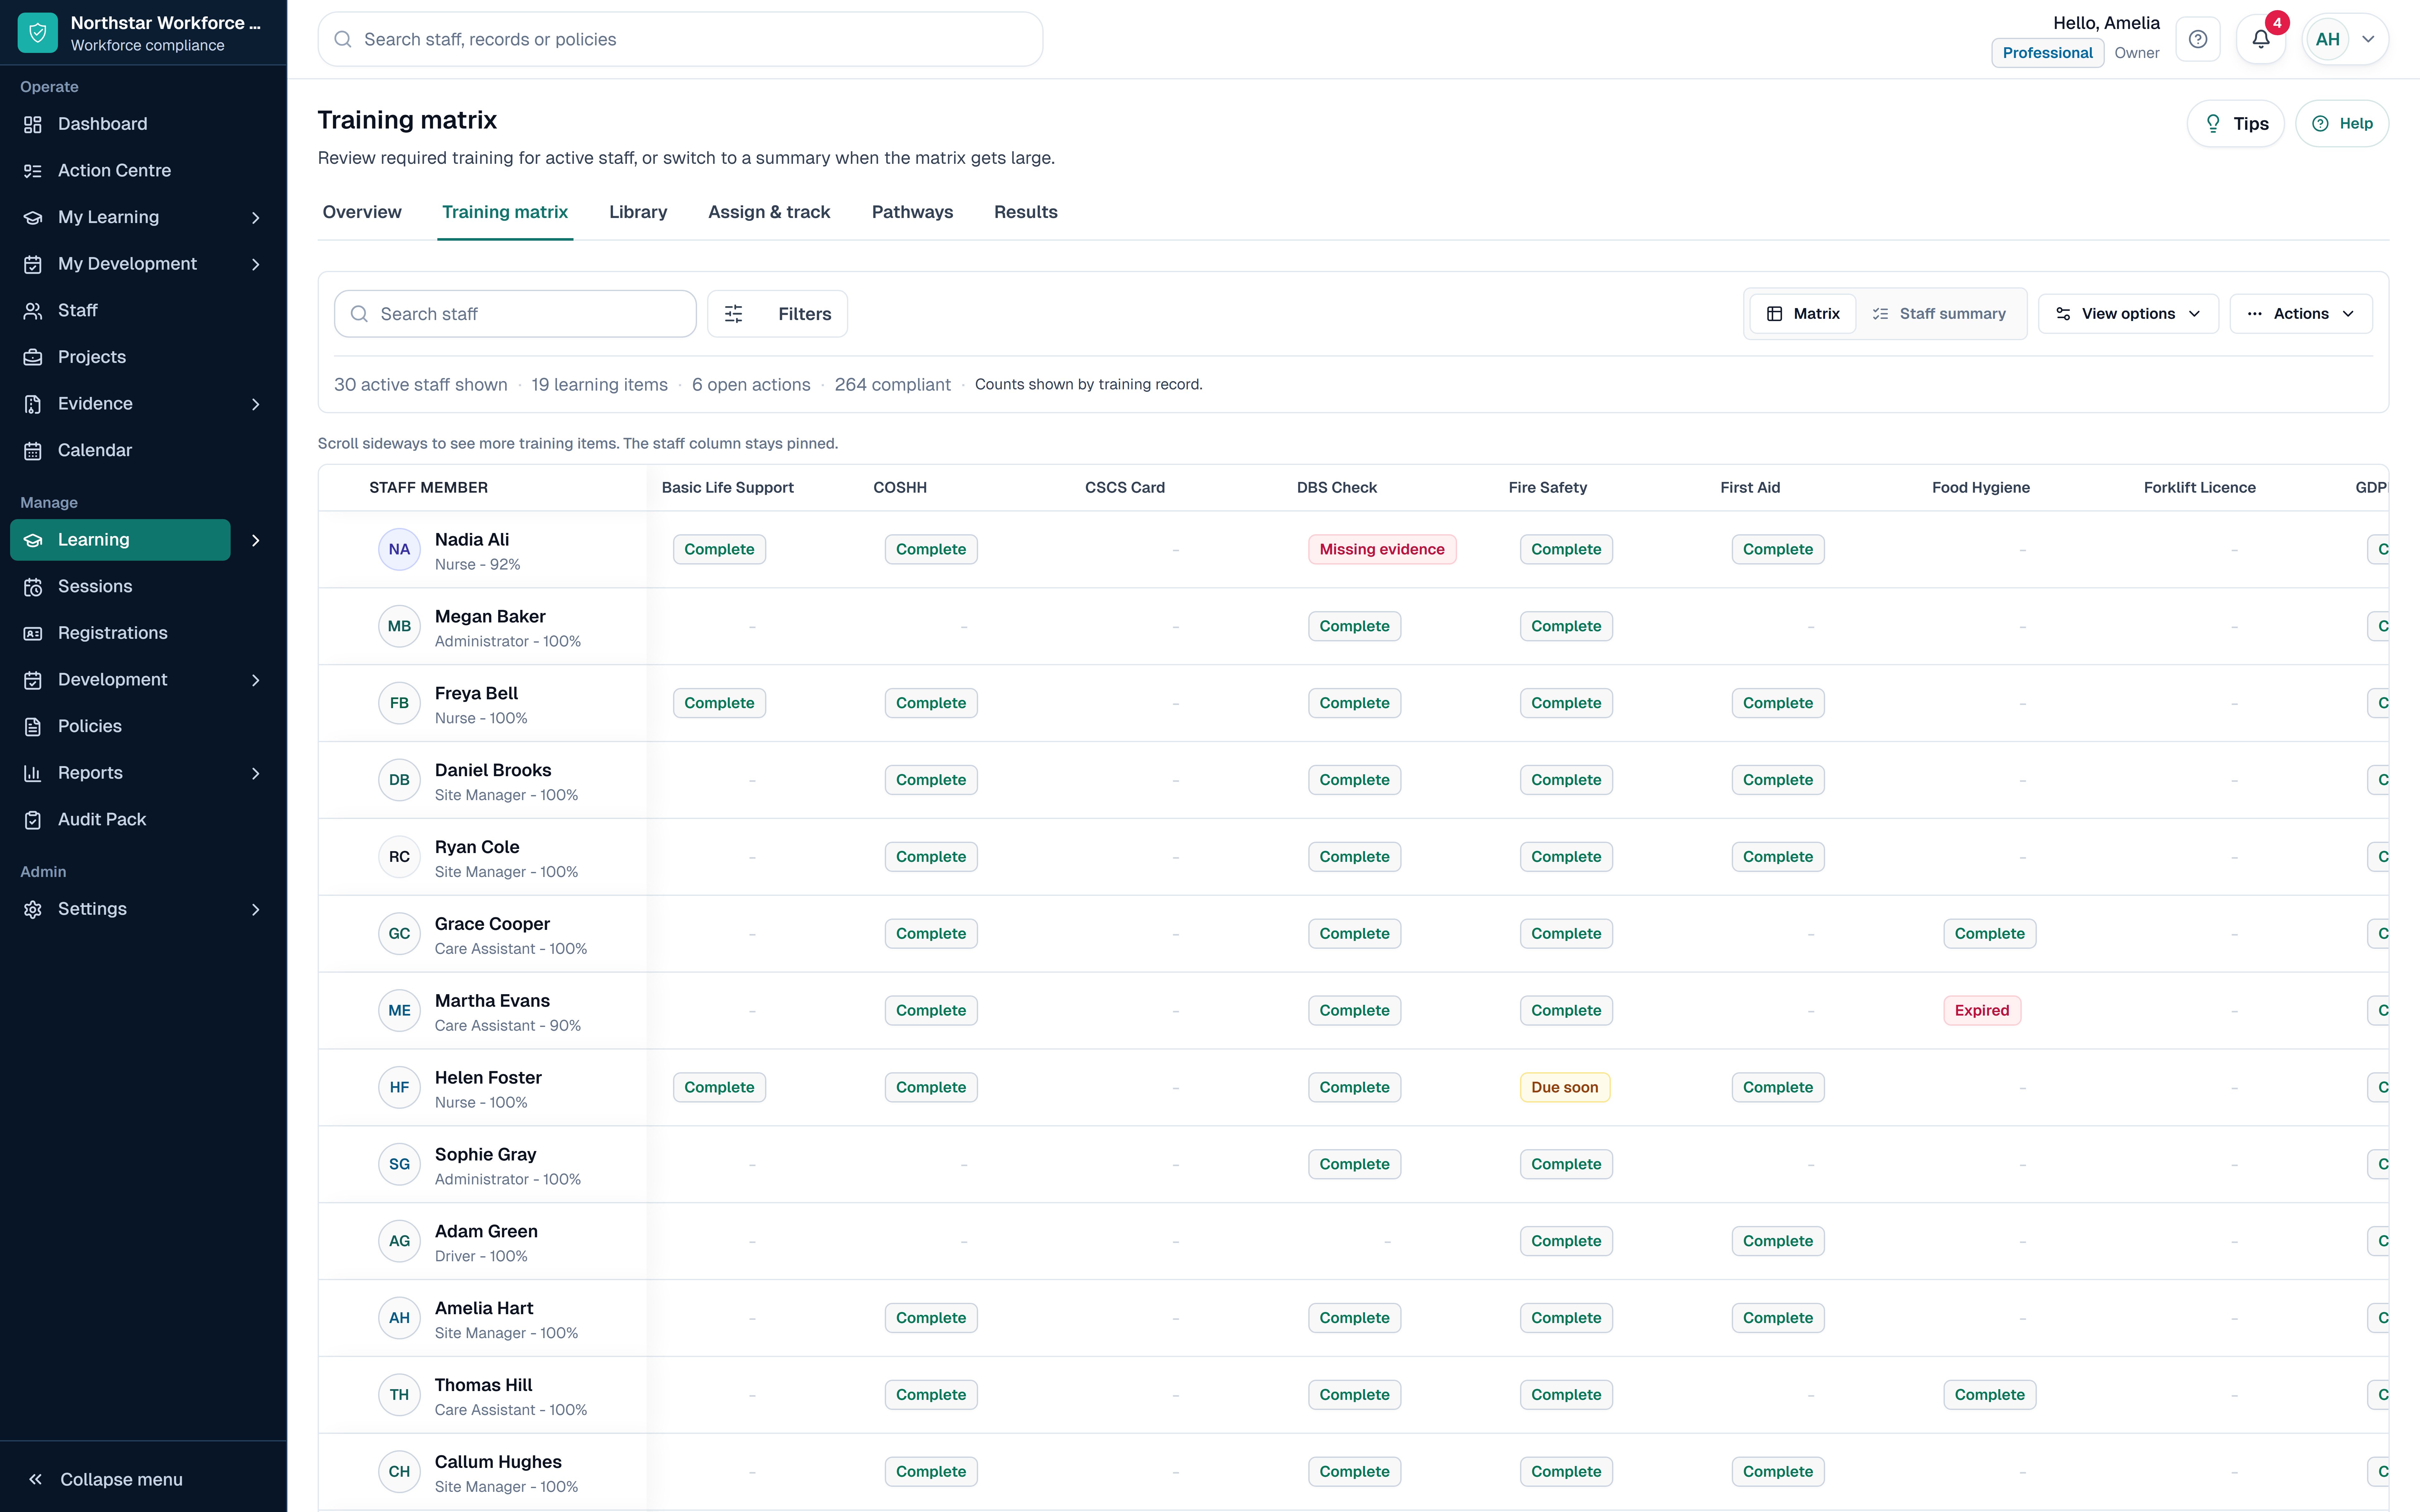Viewport: 2420px width, 1512px height.
Task: Click Grace Cooper's GC avatar
Action: [x=399, y=933]
